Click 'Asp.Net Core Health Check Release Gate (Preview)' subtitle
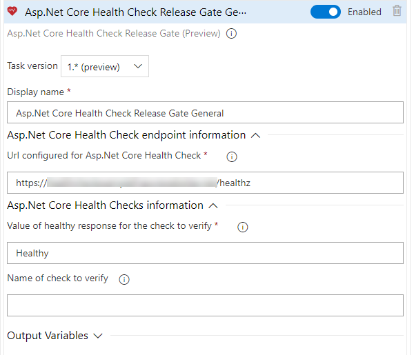414x355 pixels. 114,34
